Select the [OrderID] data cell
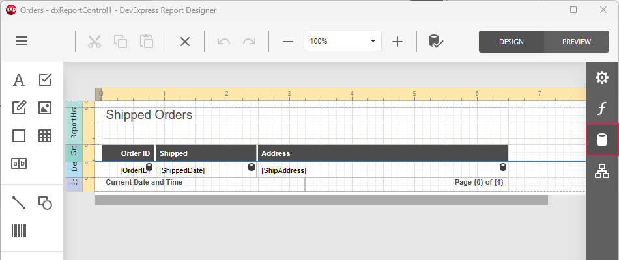The image size is (619, 260). [x=128, y=170]
